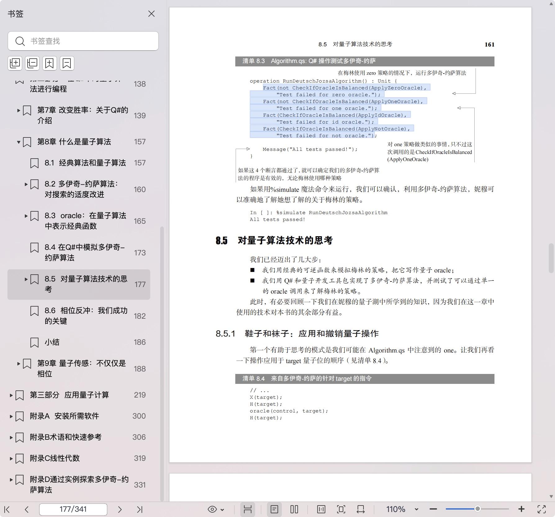Close the bookmarks panel
The height and width of the screenshot is (517, 555).
tap(151, 14)
